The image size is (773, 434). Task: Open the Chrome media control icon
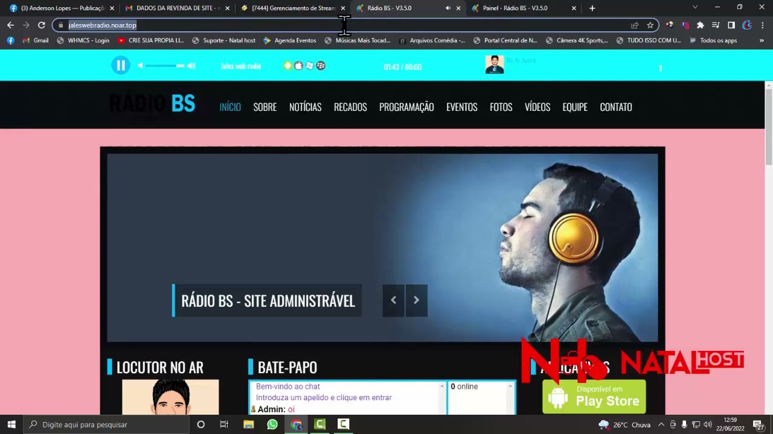coord(716,25)
